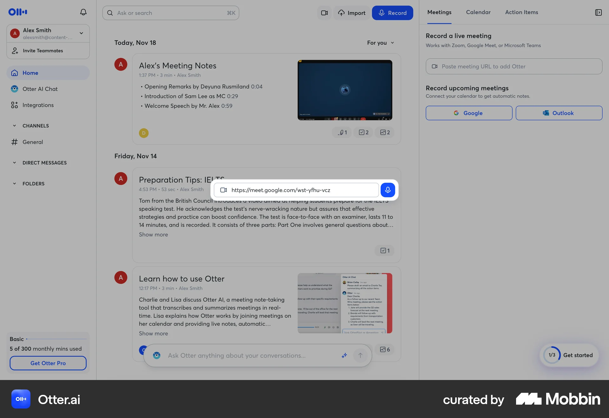The image size is (609, 418).
Task: Click the Otter logo in sidebar
Action: 18,12
